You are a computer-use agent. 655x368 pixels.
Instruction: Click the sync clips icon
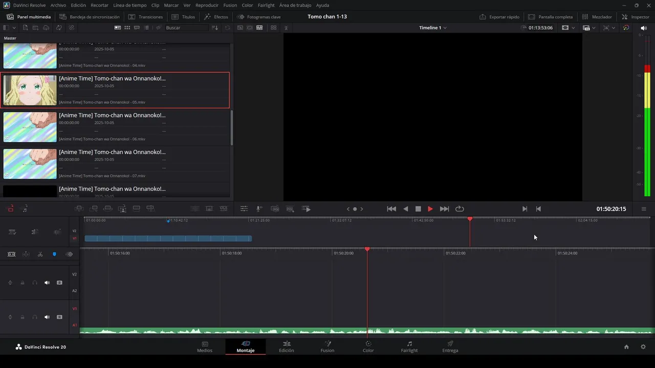tap(59, 28)
